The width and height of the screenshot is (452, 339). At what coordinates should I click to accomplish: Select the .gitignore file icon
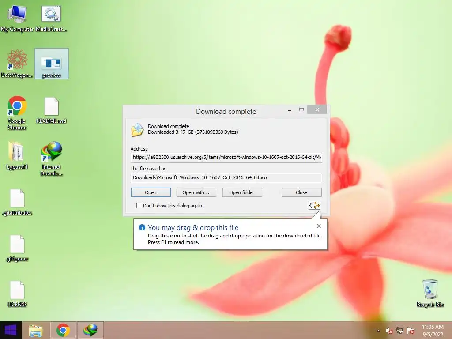pos(17,248)
